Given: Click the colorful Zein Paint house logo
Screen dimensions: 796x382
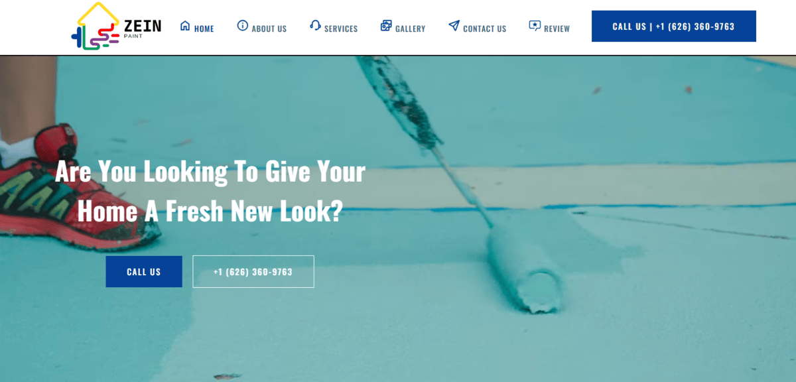Looking at the screenshot, I should coord(96,27).
